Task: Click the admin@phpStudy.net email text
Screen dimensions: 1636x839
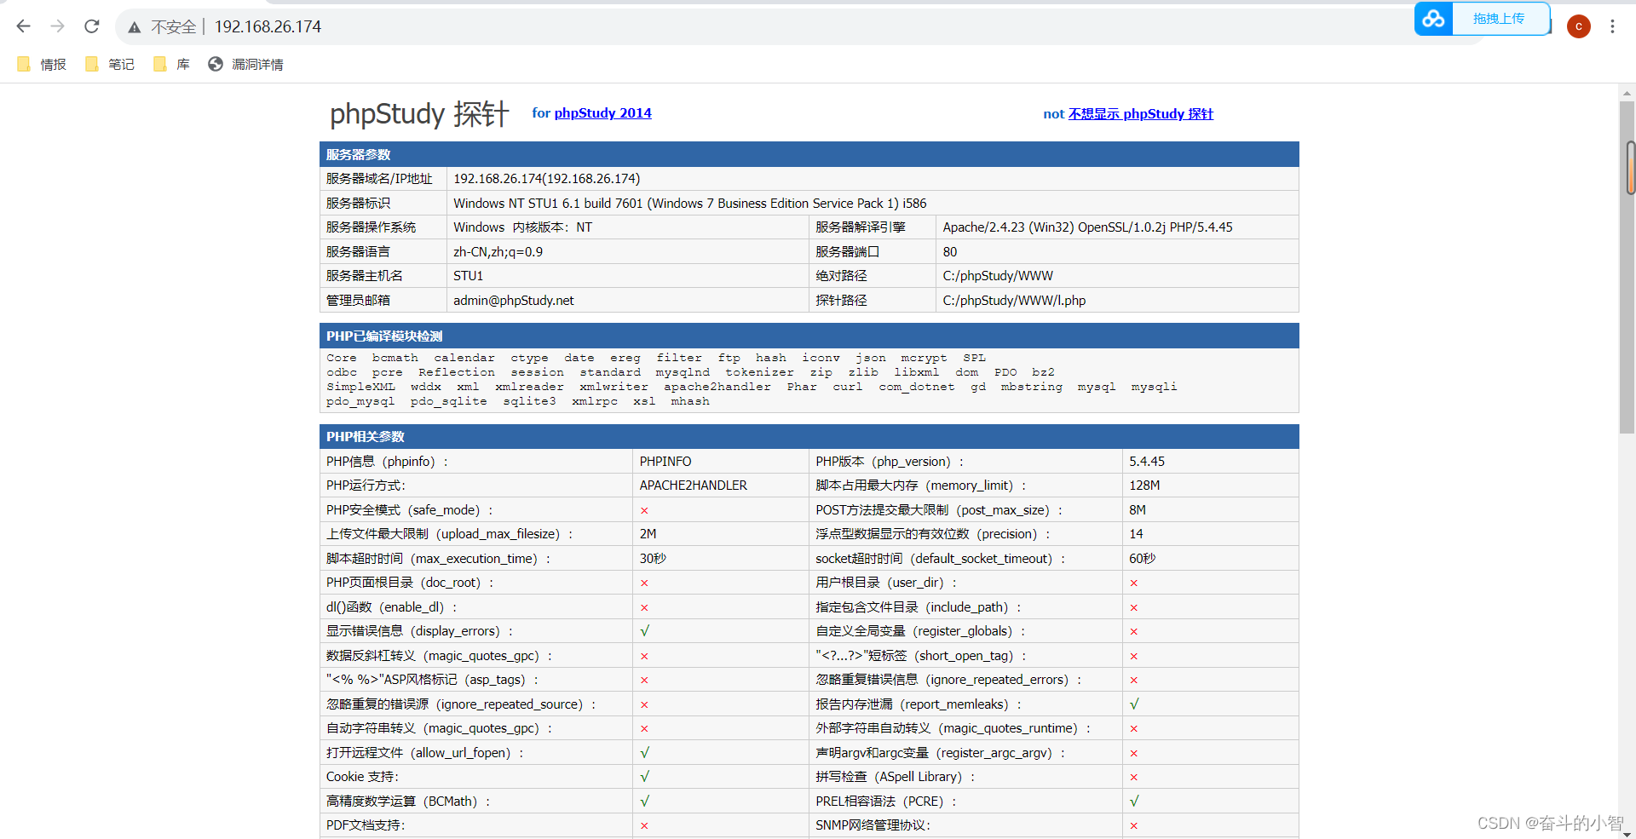Action: (x=514, y=301)
